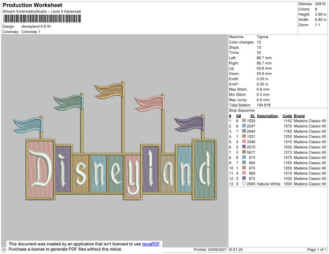Click color swatch for stop 8 stitch 973

(244, 157)
